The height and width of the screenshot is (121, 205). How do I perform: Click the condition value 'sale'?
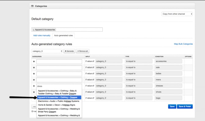[x=169, y=67]
